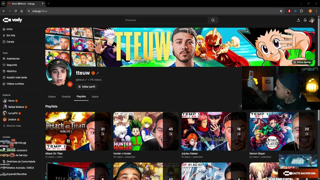Screen dimensions: 320x180
Task: Click browser home button
Action: [22, 11]
